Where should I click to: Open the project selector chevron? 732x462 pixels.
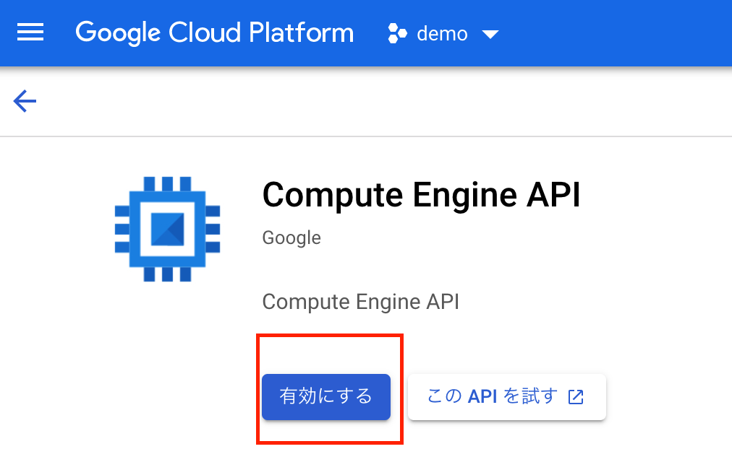(x=490, y=33)
